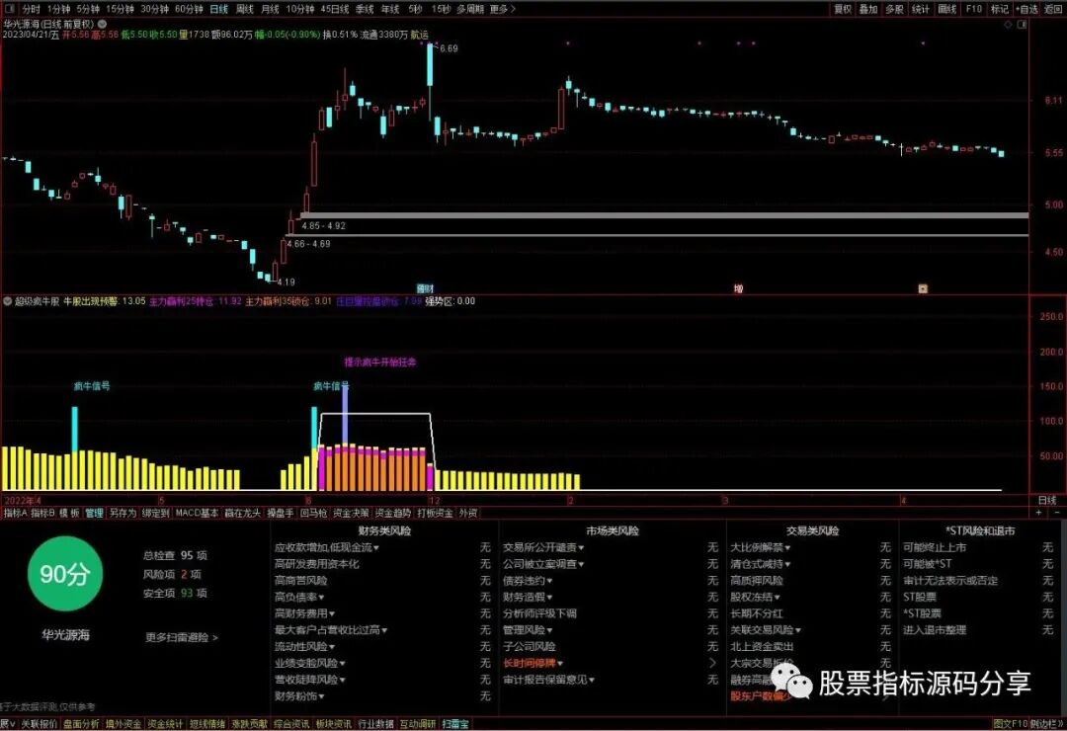Screen dimensions: 1067x731
Task: Click minus zoom button by 日线 label
Action: click(1057, 513)
